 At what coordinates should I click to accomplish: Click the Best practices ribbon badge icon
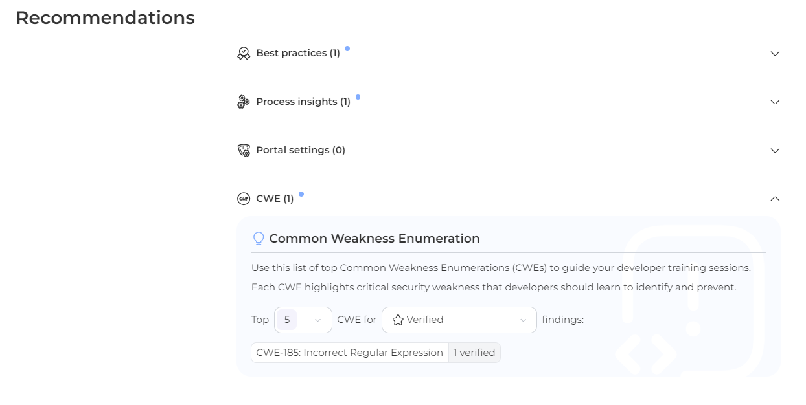tap(244, 54)
